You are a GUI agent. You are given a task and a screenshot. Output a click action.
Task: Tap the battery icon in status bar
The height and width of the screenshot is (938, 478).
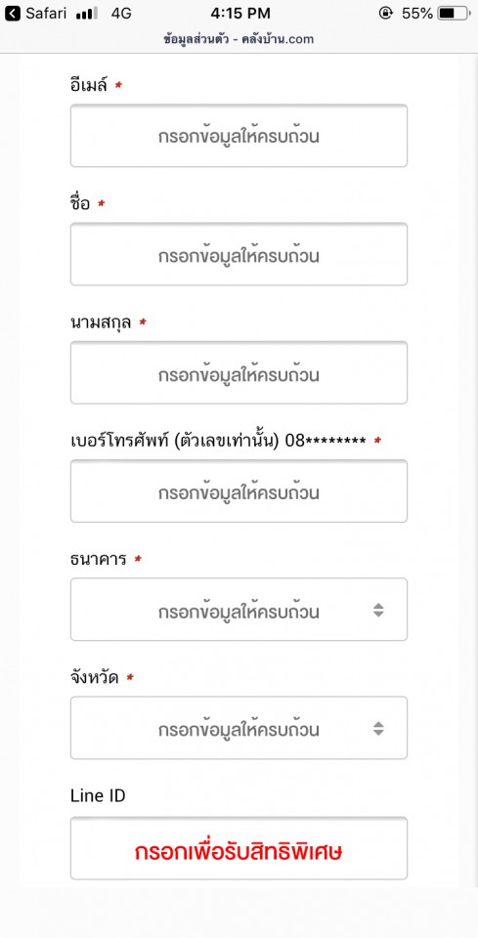[455, 13]
